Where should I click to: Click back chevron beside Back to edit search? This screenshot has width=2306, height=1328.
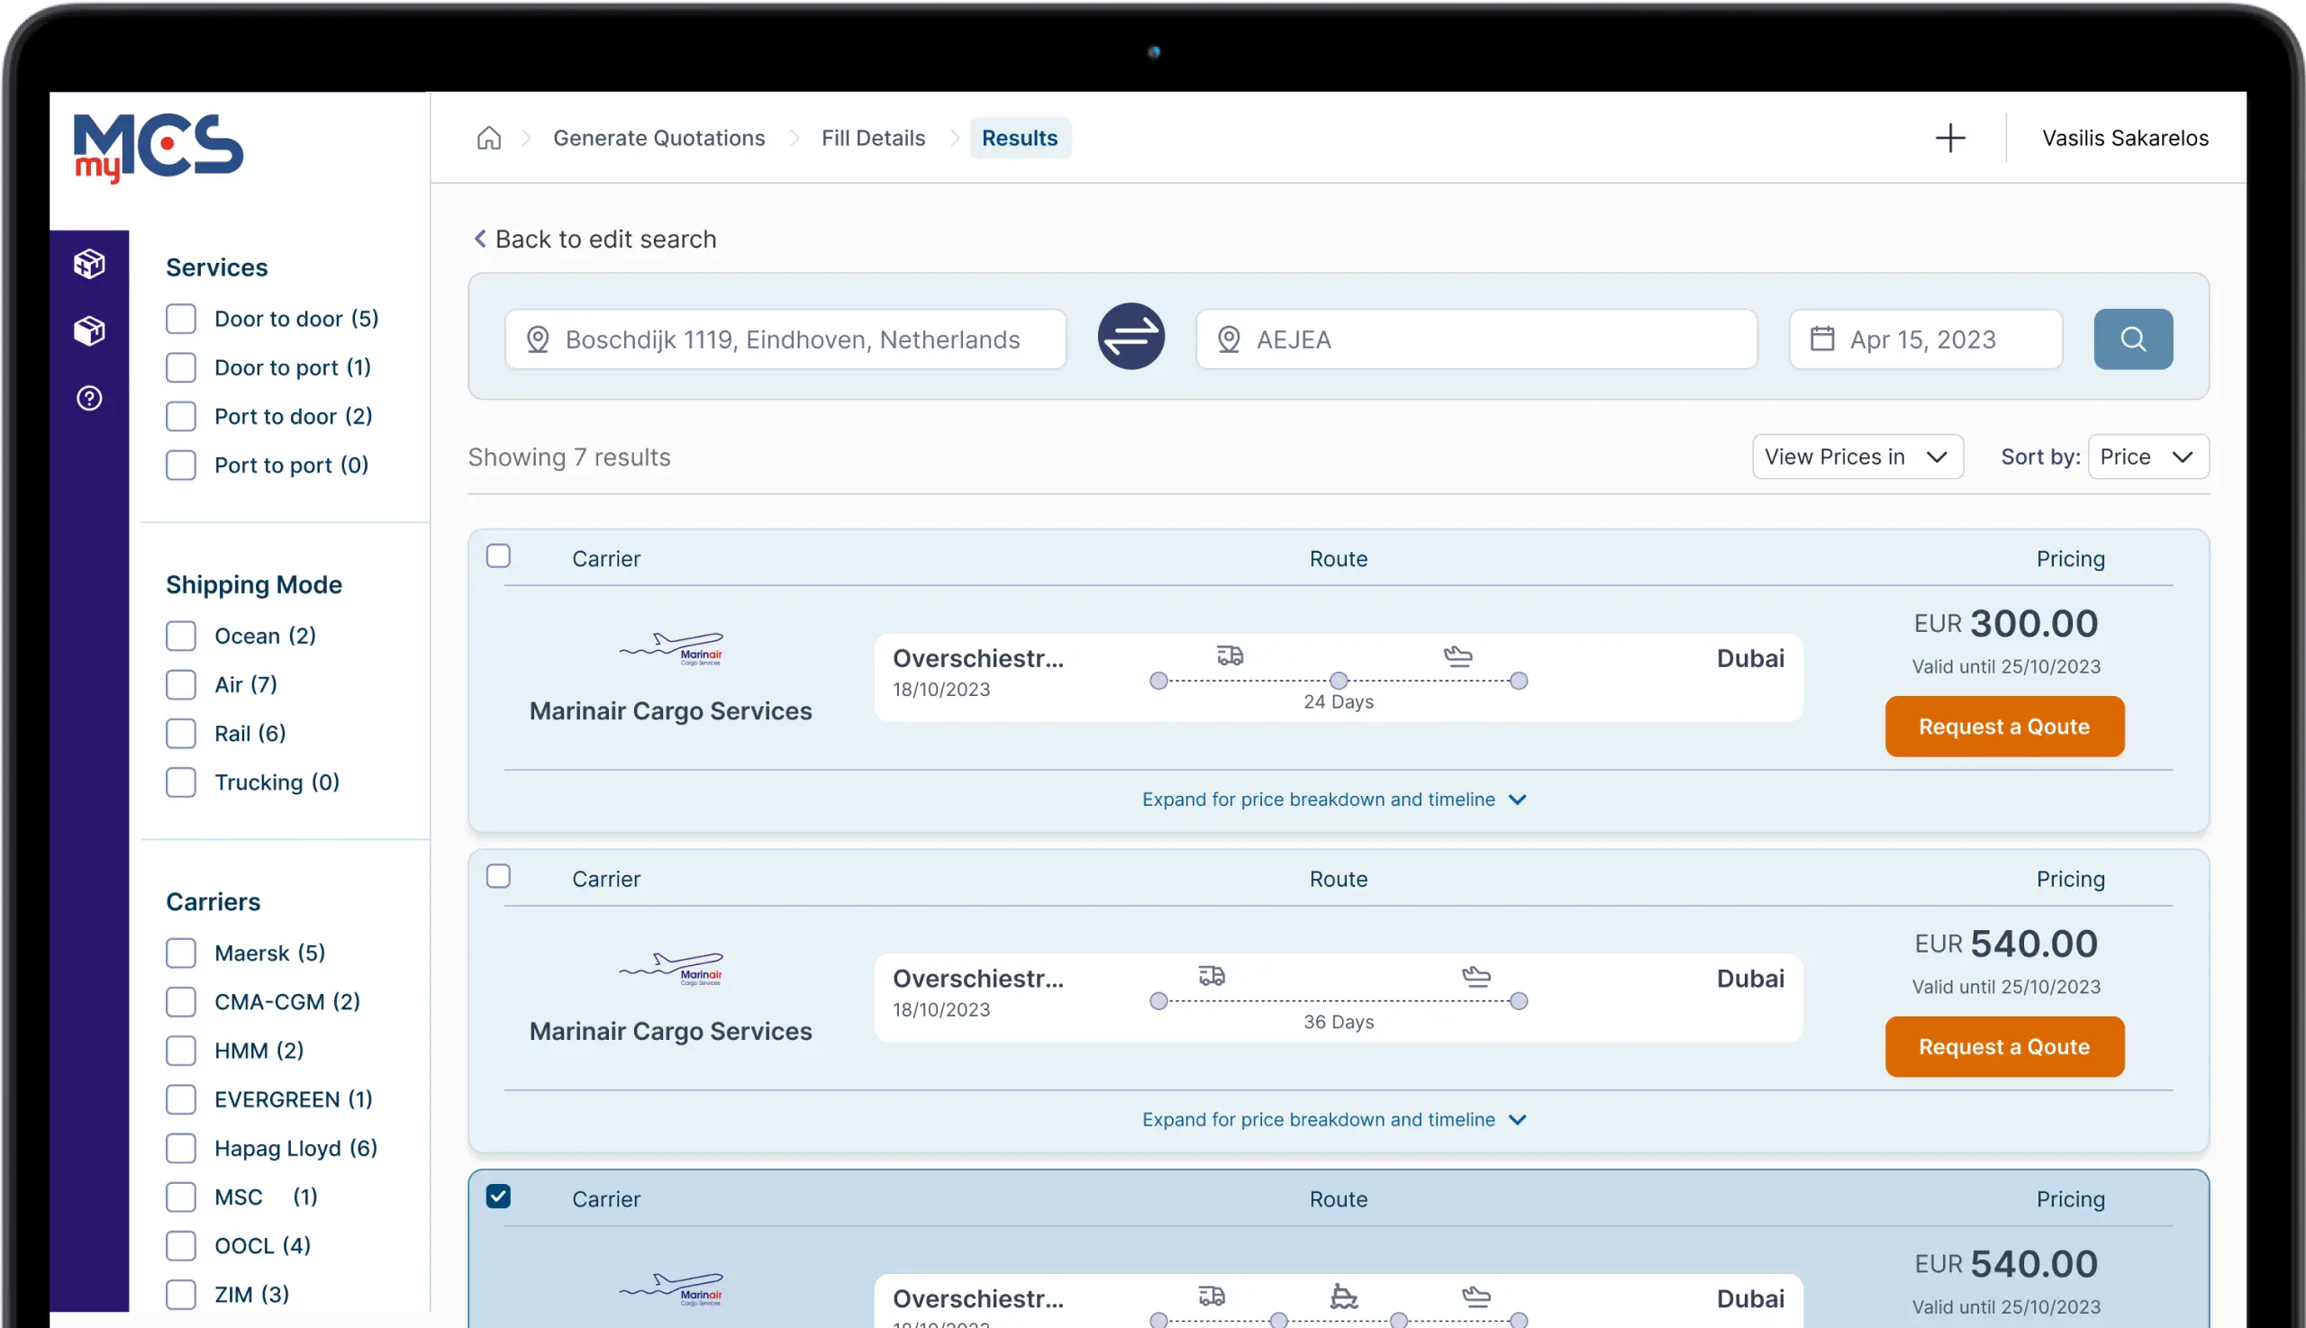(x=480, y=238)
